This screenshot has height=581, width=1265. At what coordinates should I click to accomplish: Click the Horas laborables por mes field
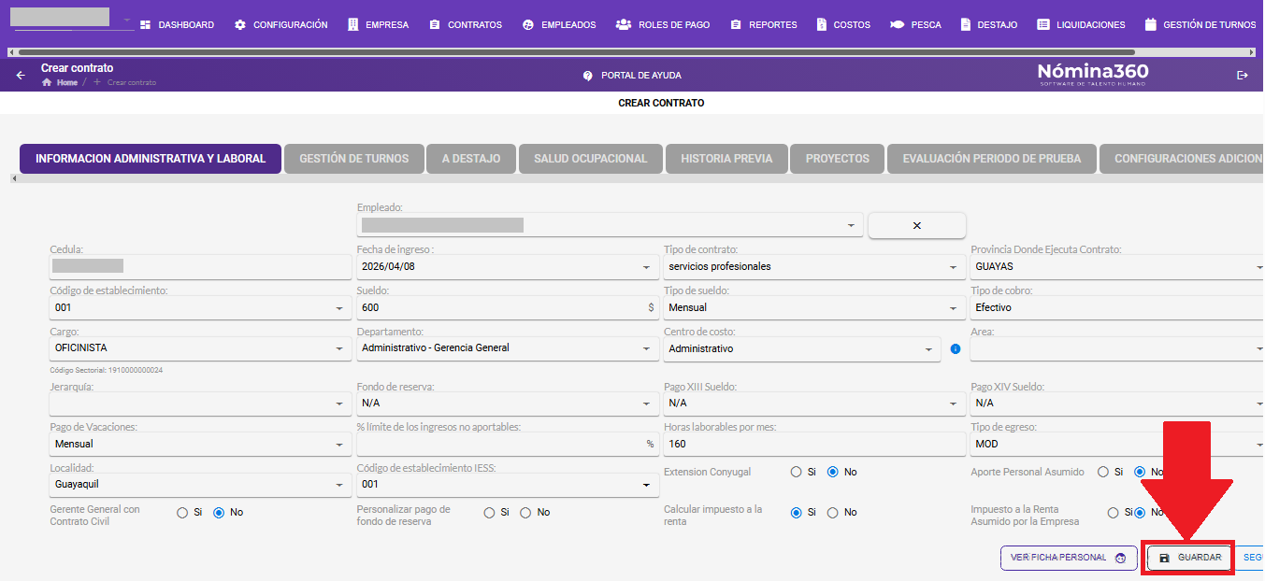pos(814,444)
